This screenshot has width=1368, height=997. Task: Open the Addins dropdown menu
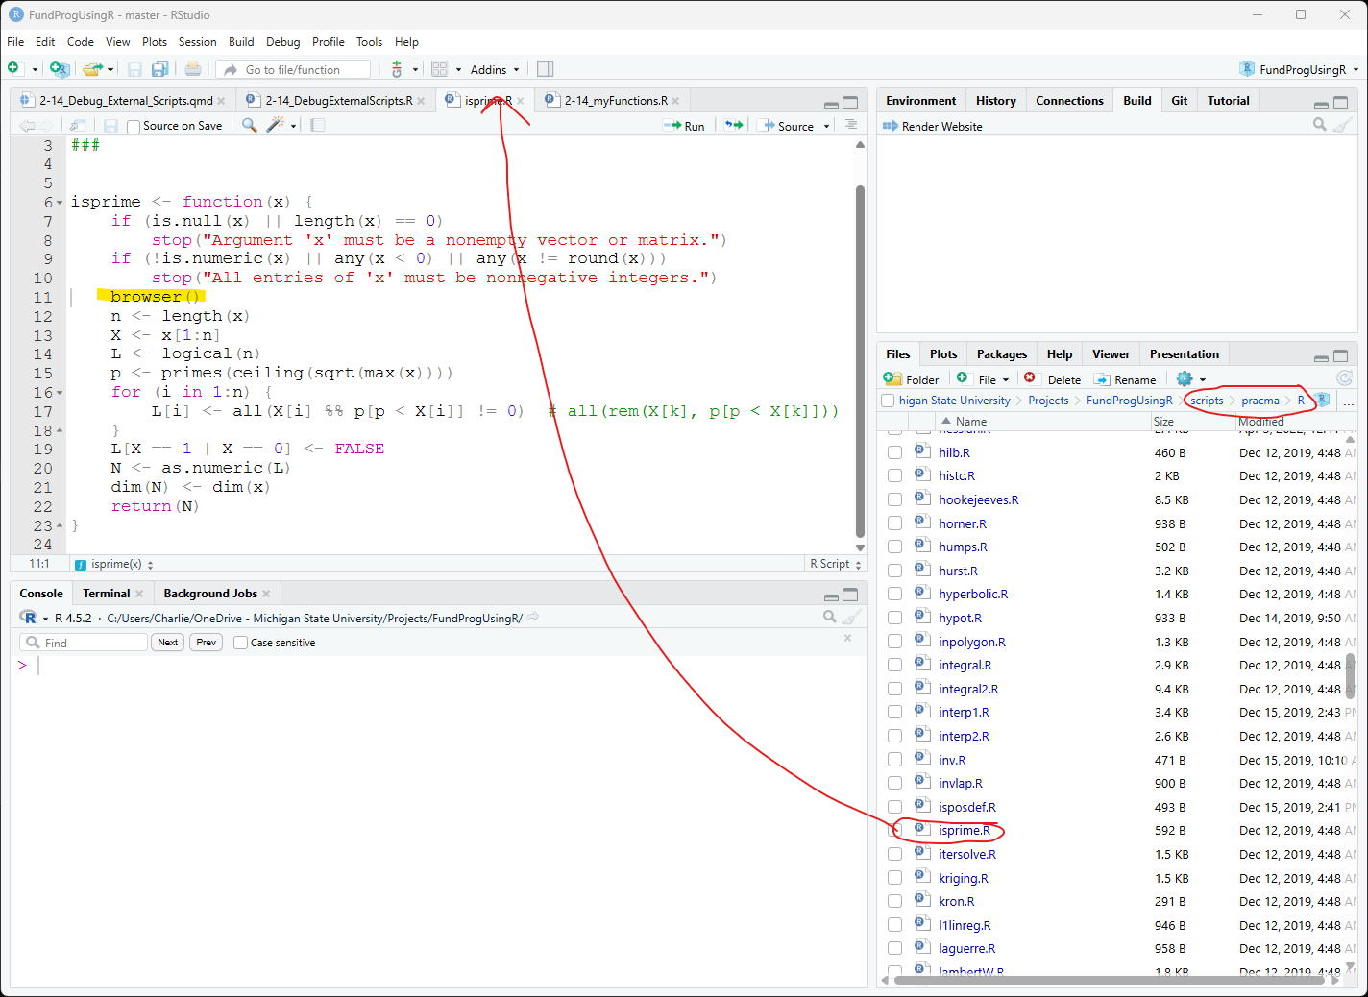point(494,69)
